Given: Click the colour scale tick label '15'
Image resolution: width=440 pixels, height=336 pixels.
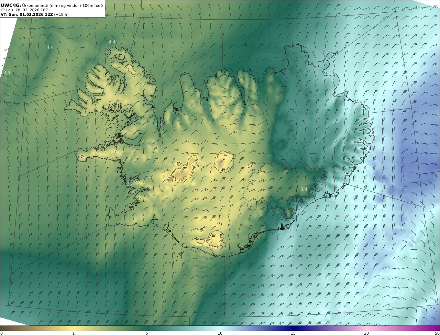Looking at the screenshot, I should [x=293, y=333].
